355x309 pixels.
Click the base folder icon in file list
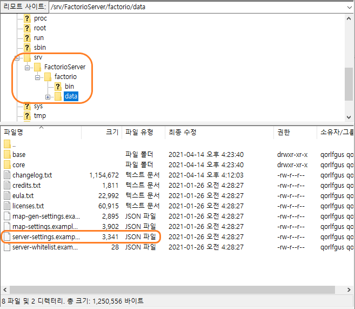(7, 154)
